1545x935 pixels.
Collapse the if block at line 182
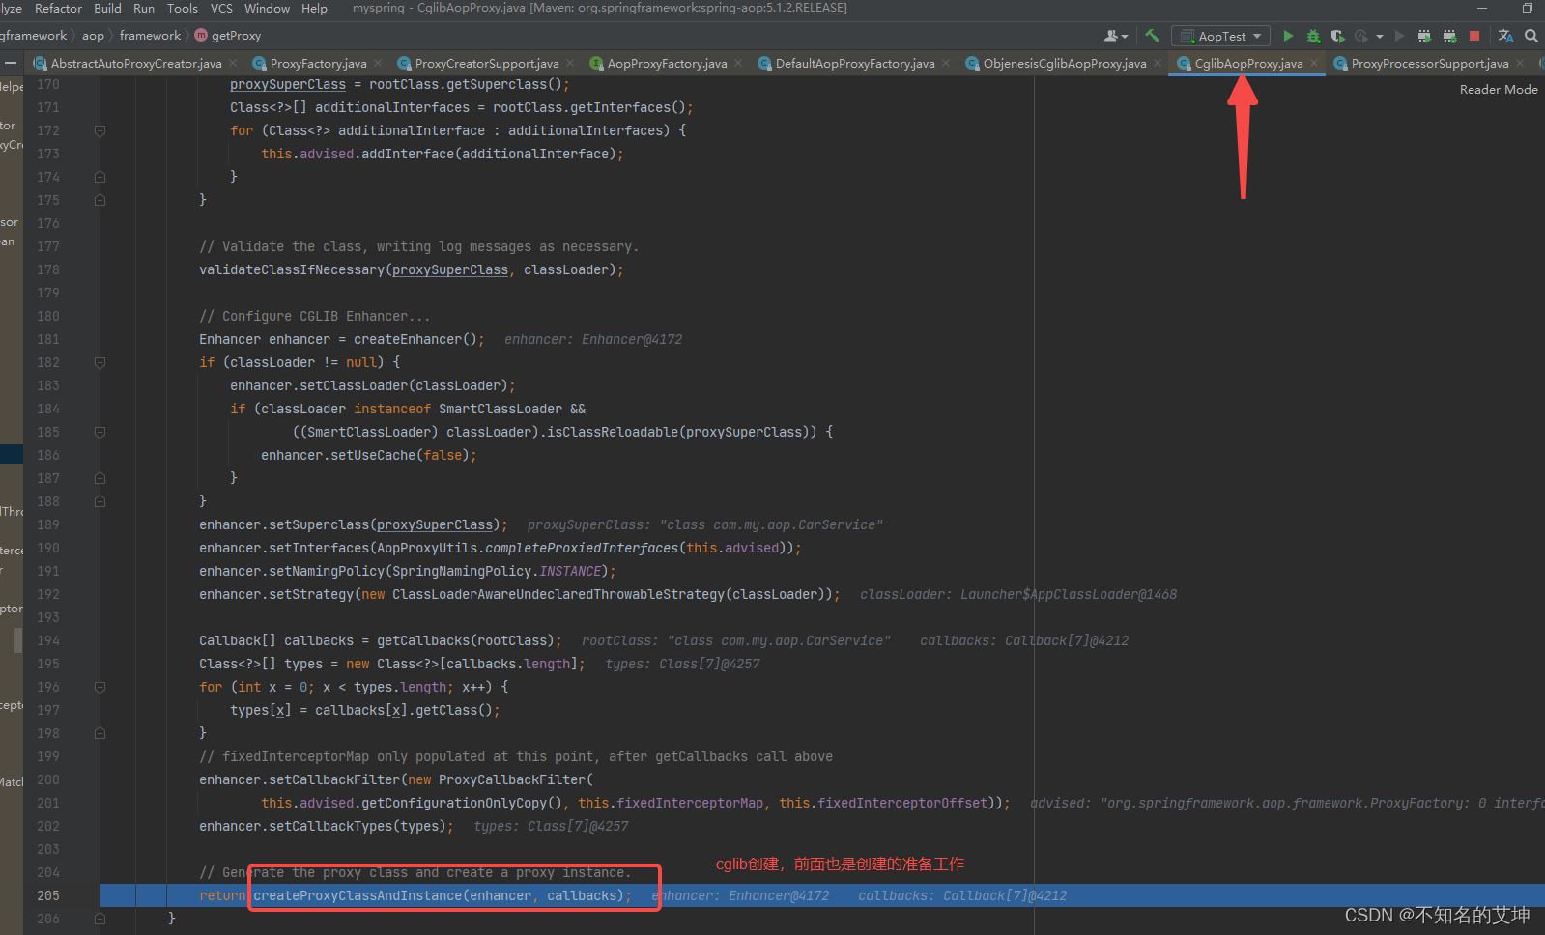100,362
